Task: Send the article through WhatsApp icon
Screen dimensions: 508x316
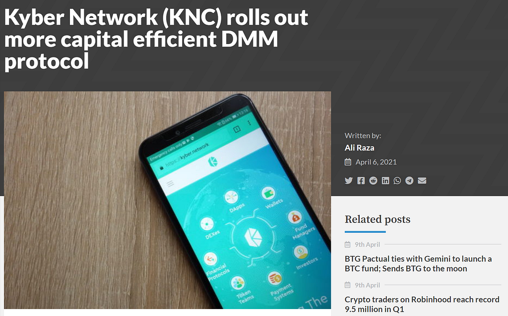Action: (397, 180)
